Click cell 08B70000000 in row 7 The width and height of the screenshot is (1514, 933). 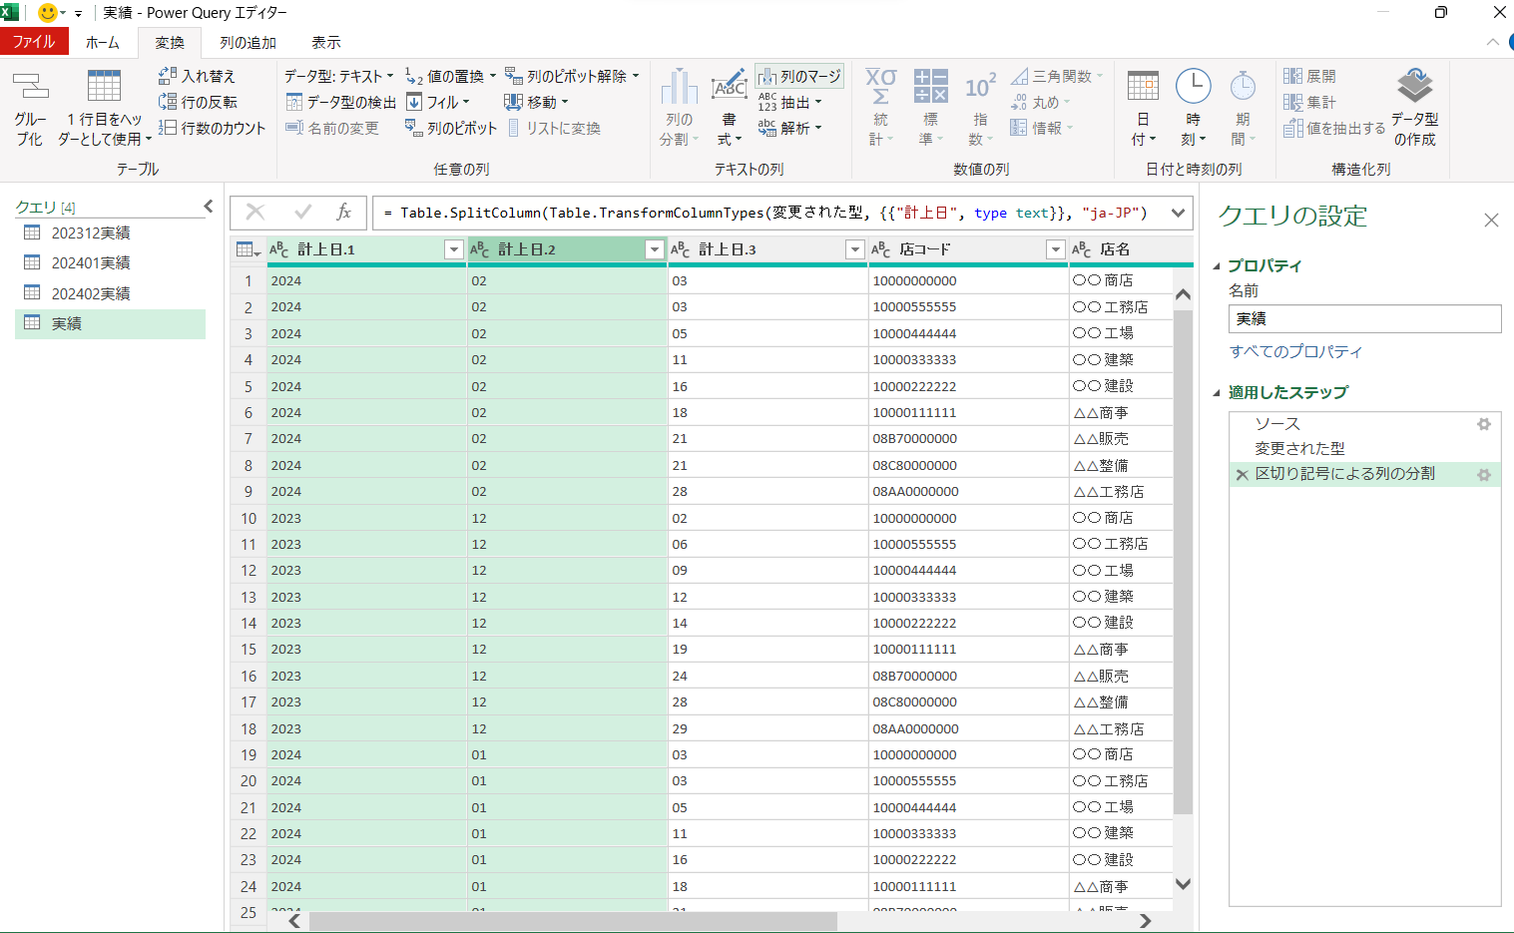pyautogui.click(x=915, y=439)
